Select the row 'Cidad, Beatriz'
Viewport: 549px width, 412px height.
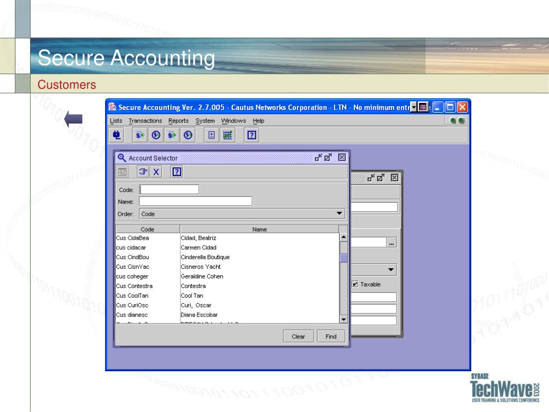(x=227, y=238)
